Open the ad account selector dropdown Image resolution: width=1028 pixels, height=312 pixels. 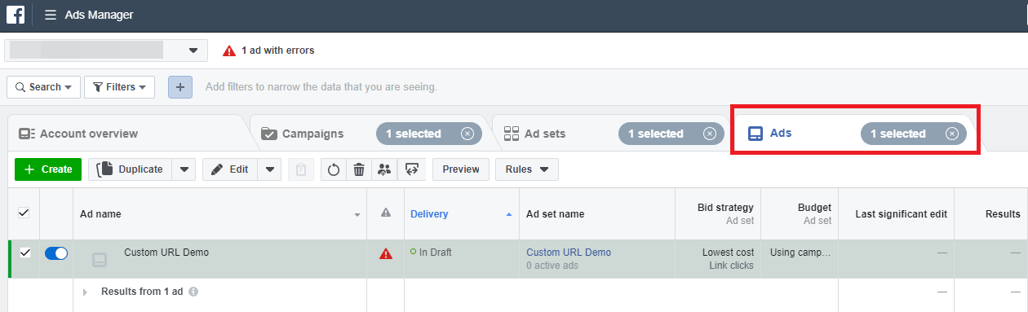[x=105, y=51]
